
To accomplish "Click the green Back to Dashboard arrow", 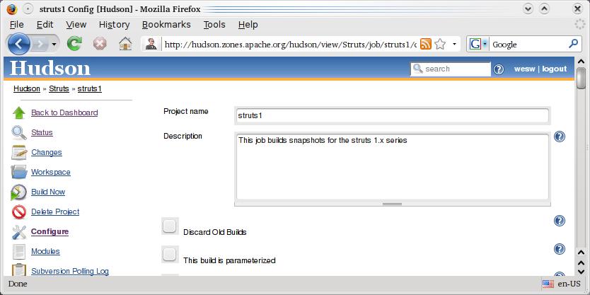I will click(19, 113).
